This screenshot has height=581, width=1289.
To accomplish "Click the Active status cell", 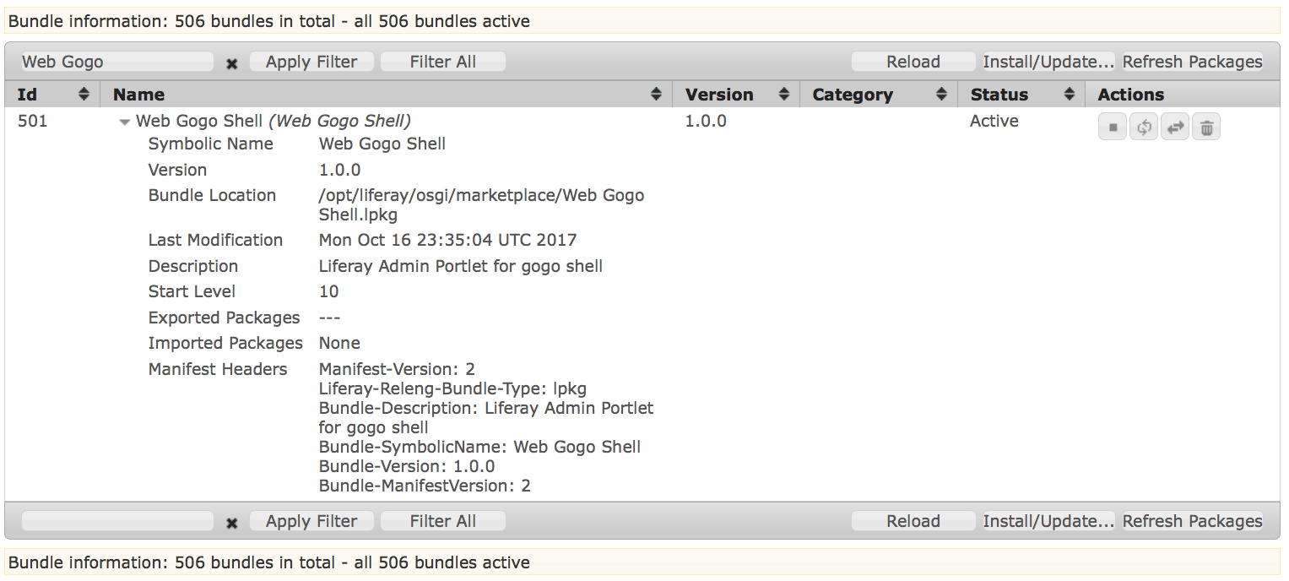I will pos(994,121).
